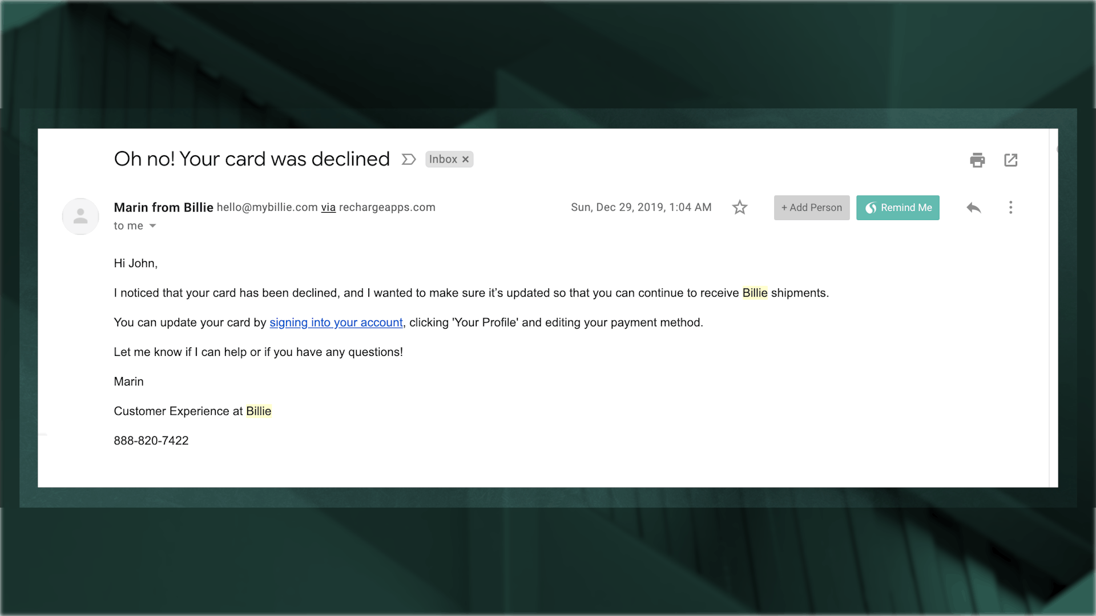Toggle the importance marker beside subject

pyautogui.click(x=408, y=159)
